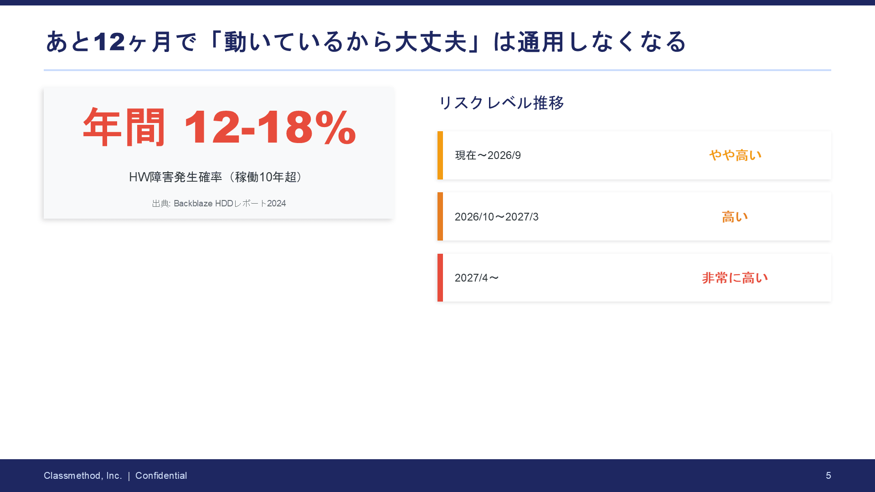Click the red '非常に高い' risk label
Image resolution: width=875 pixels, height=492 pixels.
pyautogui.click(x=735, y=278)
